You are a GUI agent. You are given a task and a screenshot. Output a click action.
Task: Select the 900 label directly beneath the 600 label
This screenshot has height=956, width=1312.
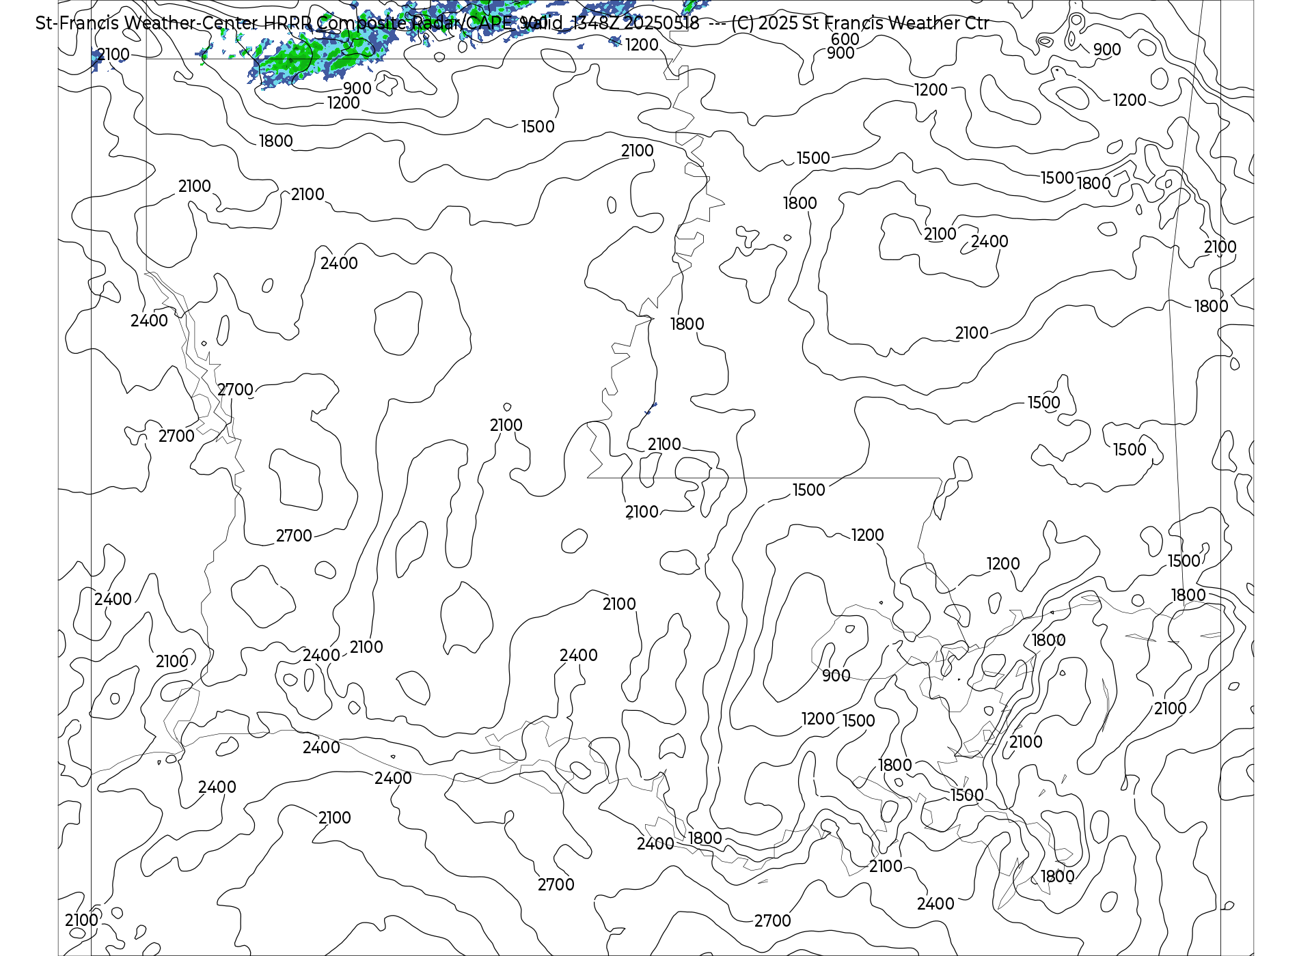[x=840, y=53]
